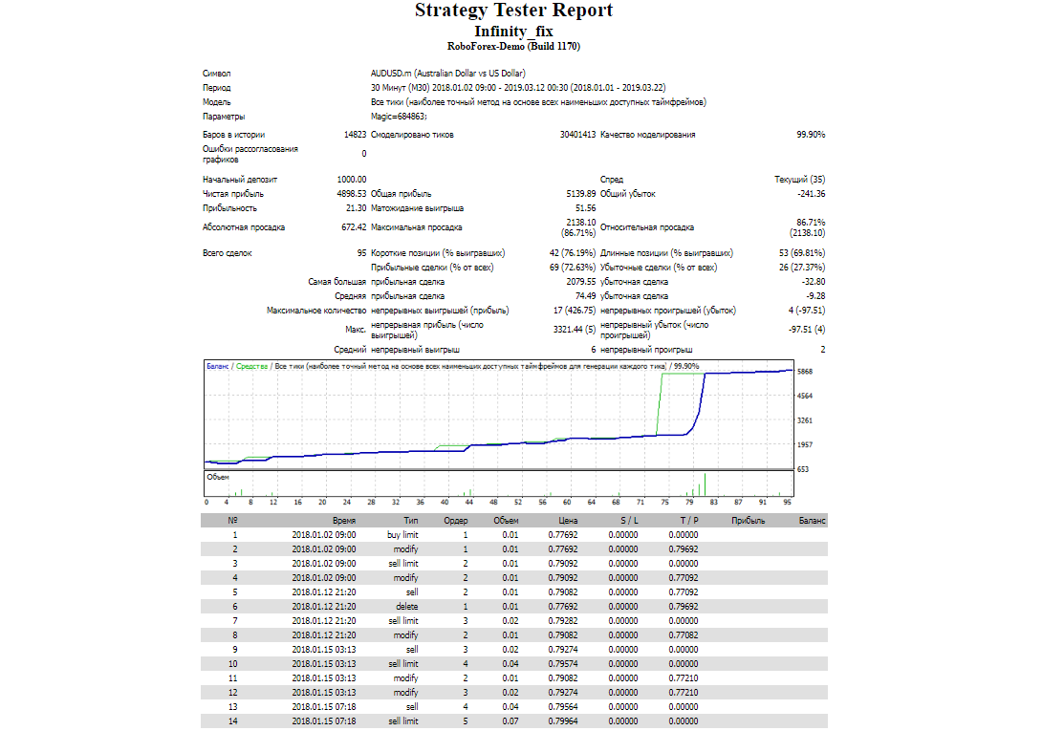The height and width of the screenshot is (731, 1064).
Task: Select the average profit trade value "74.49"
Action: click(x=585, y=295)
